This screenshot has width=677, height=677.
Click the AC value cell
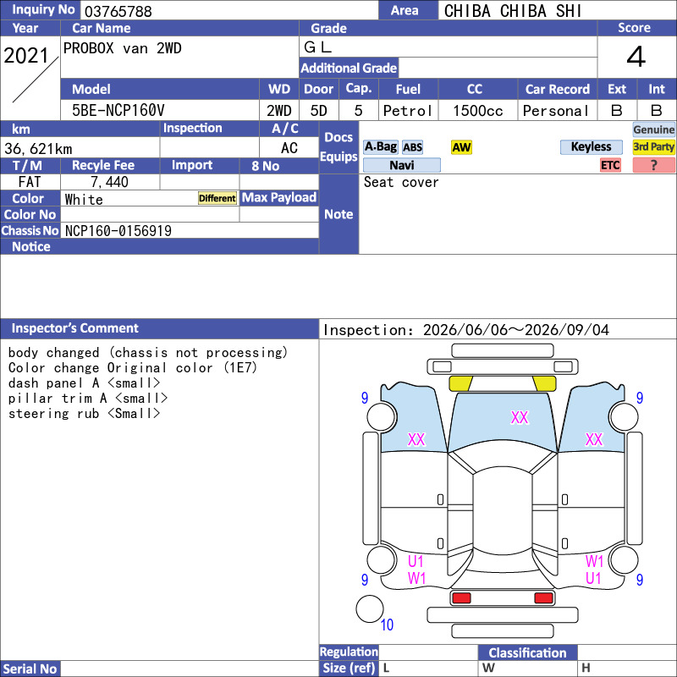point(289,148)
